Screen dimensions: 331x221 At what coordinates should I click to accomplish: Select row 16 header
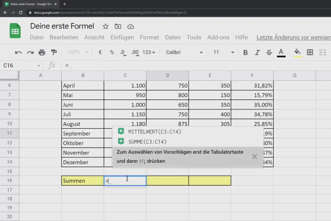click(x=9, y=181)
